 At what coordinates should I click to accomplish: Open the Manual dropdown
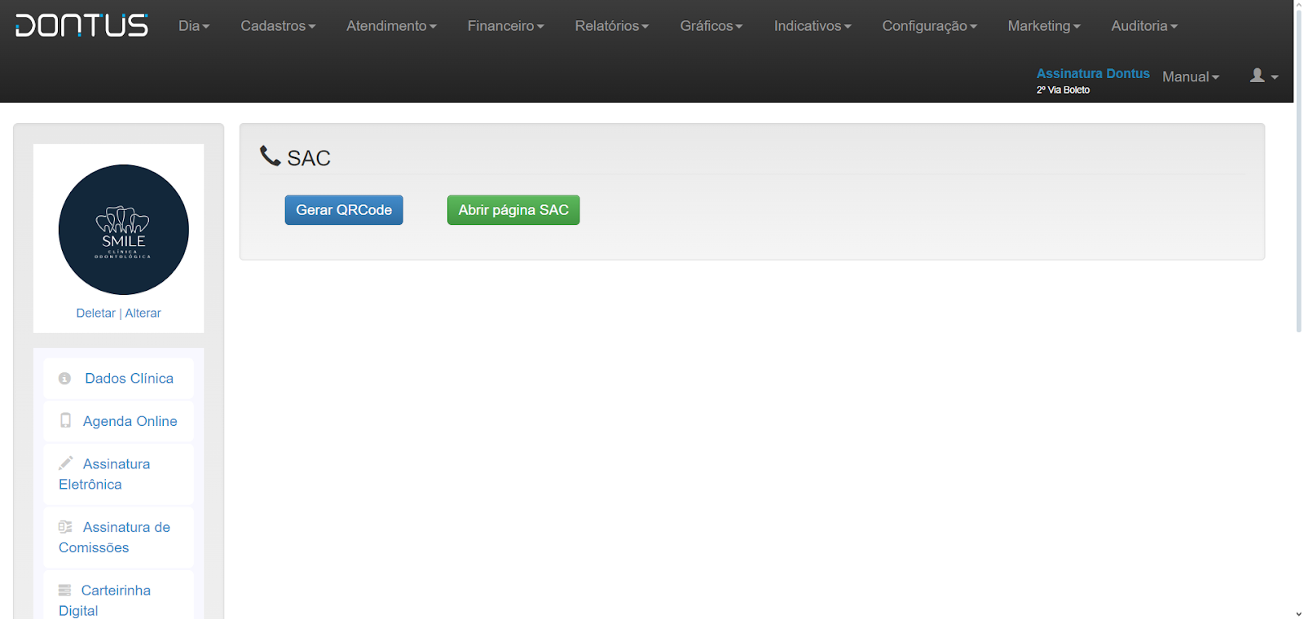tap(1191, 77)
